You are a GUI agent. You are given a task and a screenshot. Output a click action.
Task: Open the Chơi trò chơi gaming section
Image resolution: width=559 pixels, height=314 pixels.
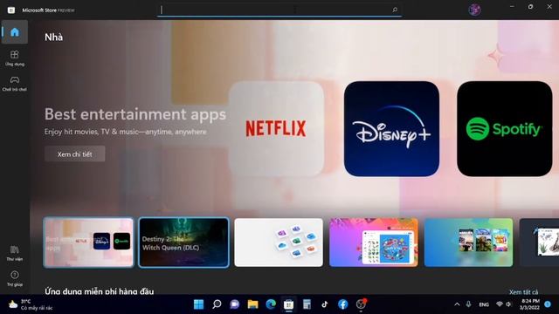15,84
